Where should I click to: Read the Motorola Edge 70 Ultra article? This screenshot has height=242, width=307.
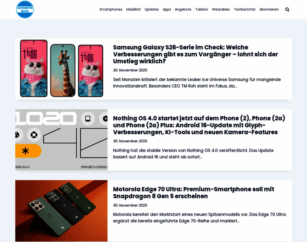pos(193,192)
